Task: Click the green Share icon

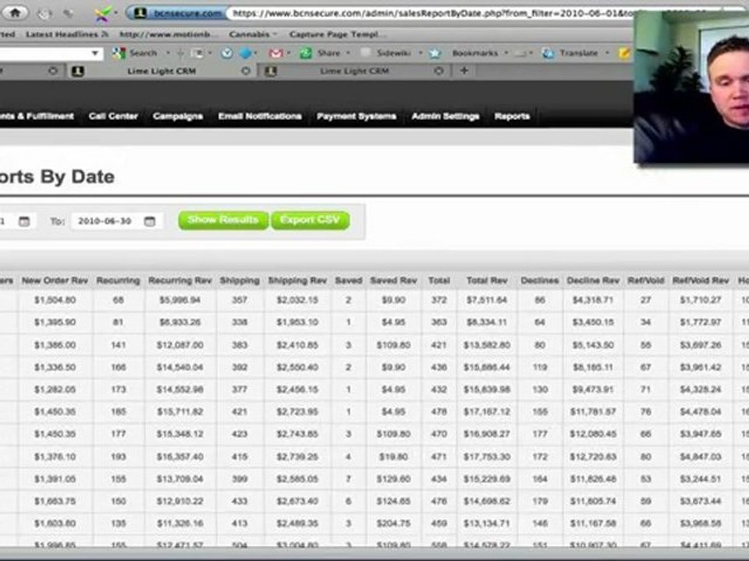Action: click(x=306, y=53)
